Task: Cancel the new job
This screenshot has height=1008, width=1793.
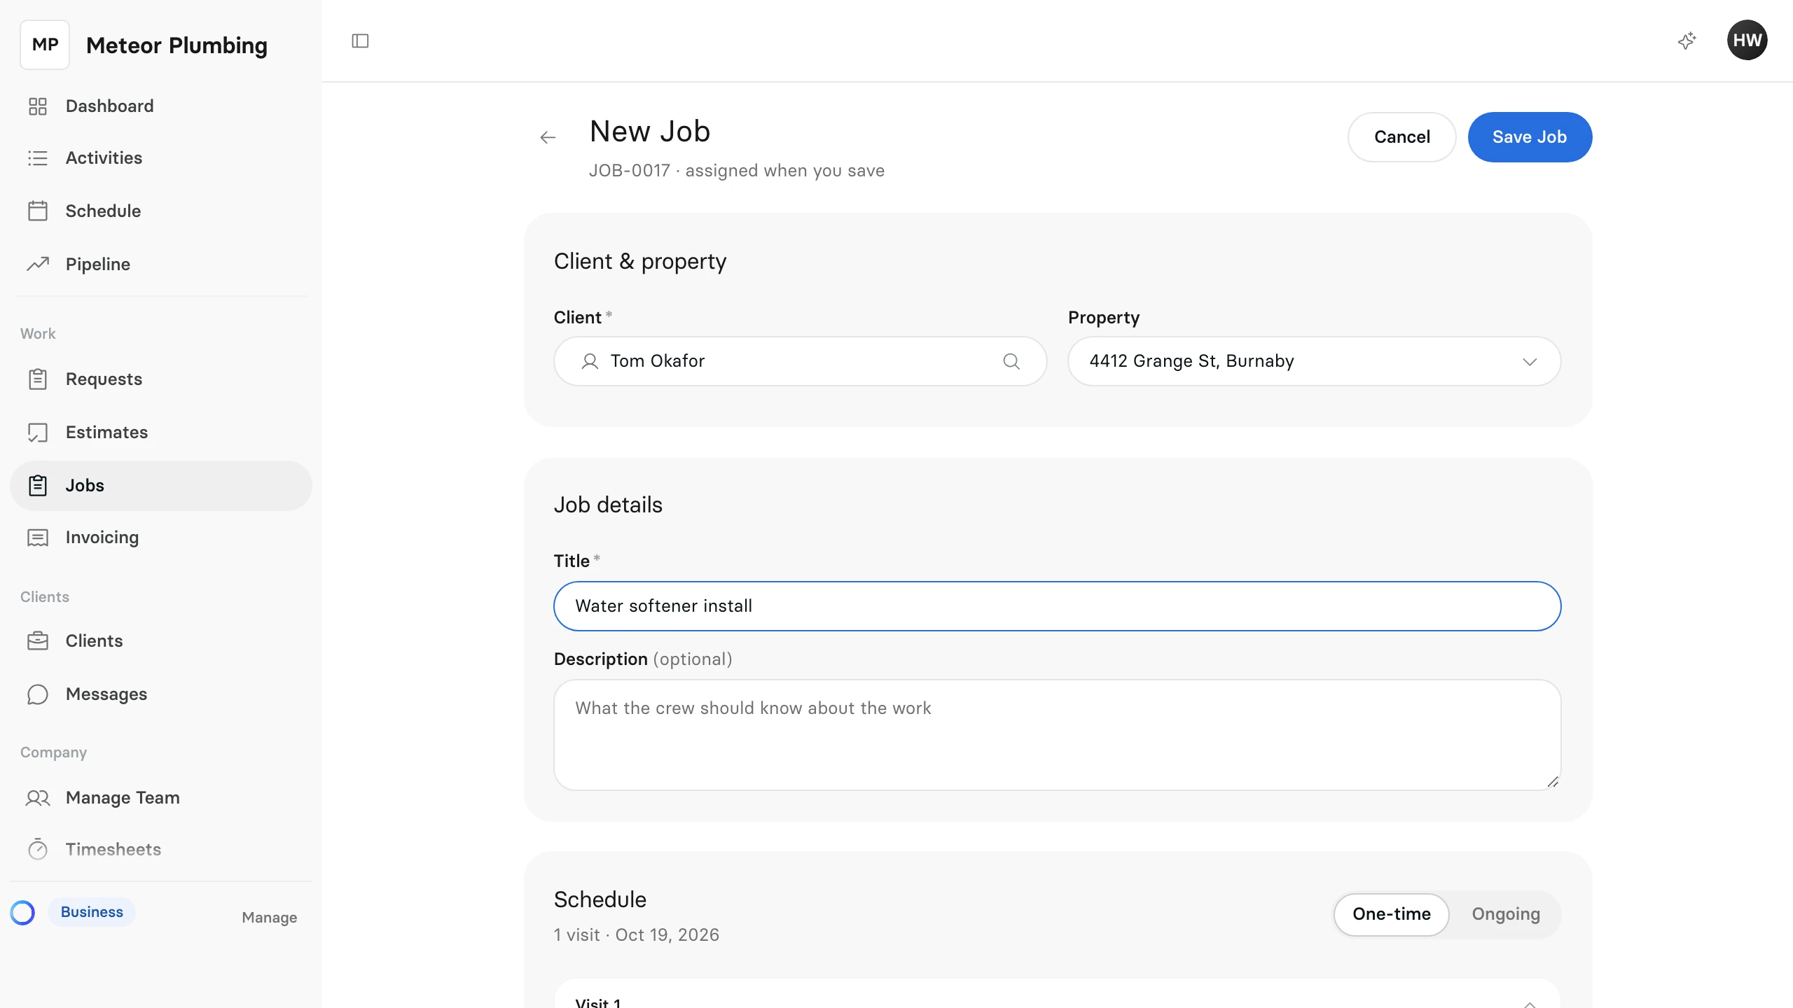Action: coord(1401,137)
